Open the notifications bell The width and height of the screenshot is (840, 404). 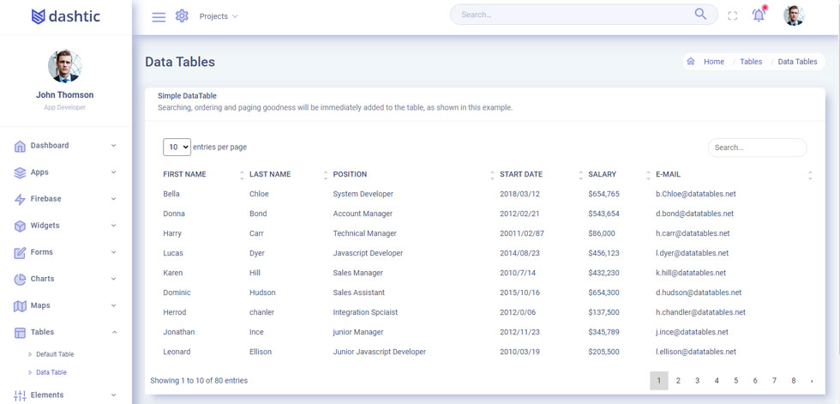click(759, 15)
